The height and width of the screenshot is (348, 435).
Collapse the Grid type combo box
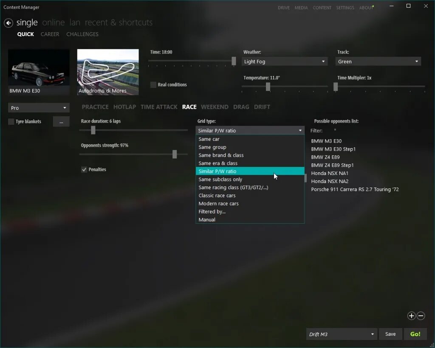(250, 131)
